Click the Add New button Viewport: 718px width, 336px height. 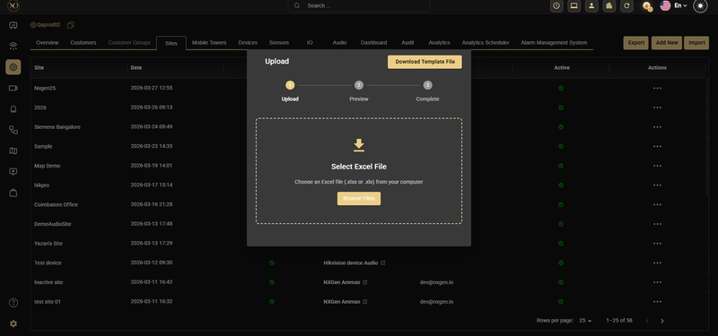click(x=667, y=42)
